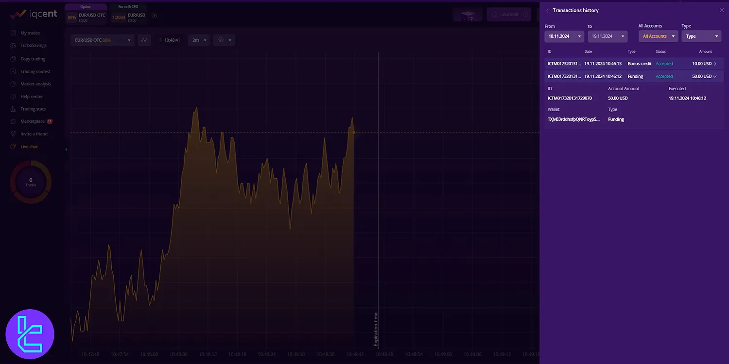The image size is (729, 364).
Task: Open the All Accounts filter dropdown
Action: (x=659, y=36)
